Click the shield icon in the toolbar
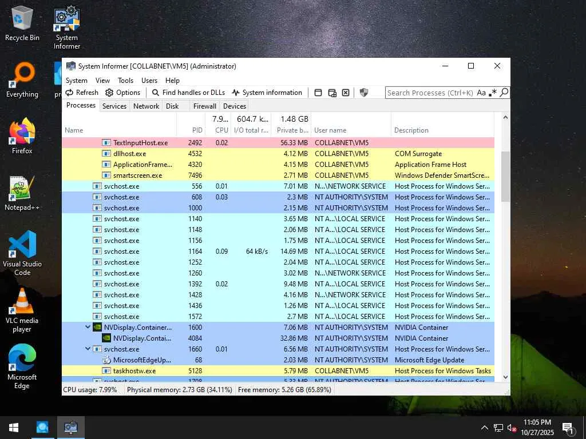This screenshot has height=439, width=586. click(363, 93)
